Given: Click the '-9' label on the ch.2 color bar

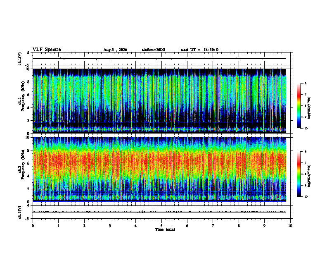Looking at the screenshot, I should coord(305,185).
